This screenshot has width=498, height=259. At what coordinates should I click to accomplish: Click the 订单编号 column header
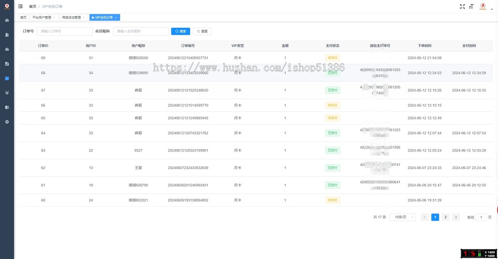coord(188,46)
